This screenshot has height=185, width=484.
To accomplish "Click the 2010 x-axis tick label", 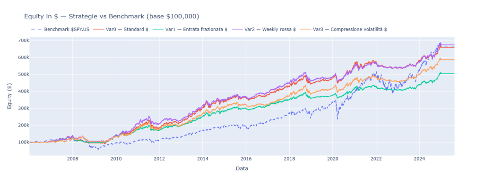I will pyautogui.click(x=116, y=159).
